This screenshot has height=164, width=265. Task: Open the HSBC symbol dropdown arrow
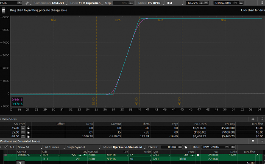coord(20,3)
